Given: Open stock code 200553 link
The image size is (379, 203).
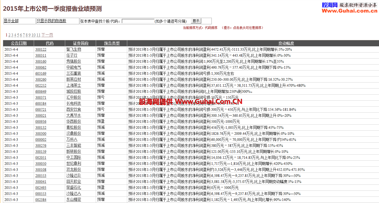Looking at the screenshot, I should (x=41, y=176).
